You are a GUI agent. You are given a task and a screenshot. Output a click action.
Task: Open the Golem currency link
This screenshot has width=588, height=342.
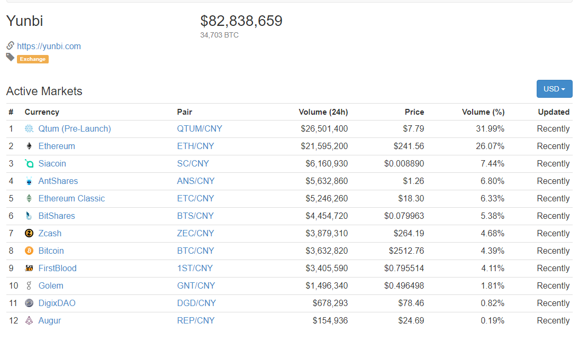tap(51, 285)
